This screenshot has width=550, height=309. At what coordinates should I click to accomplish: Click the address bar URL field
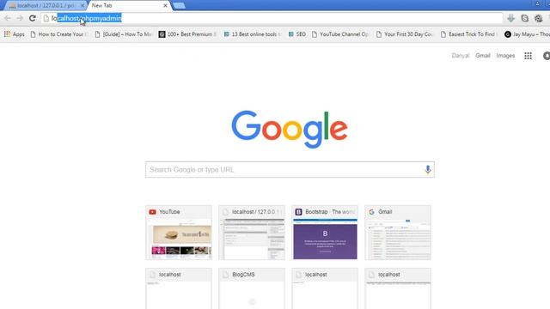[x=272, y=18]
